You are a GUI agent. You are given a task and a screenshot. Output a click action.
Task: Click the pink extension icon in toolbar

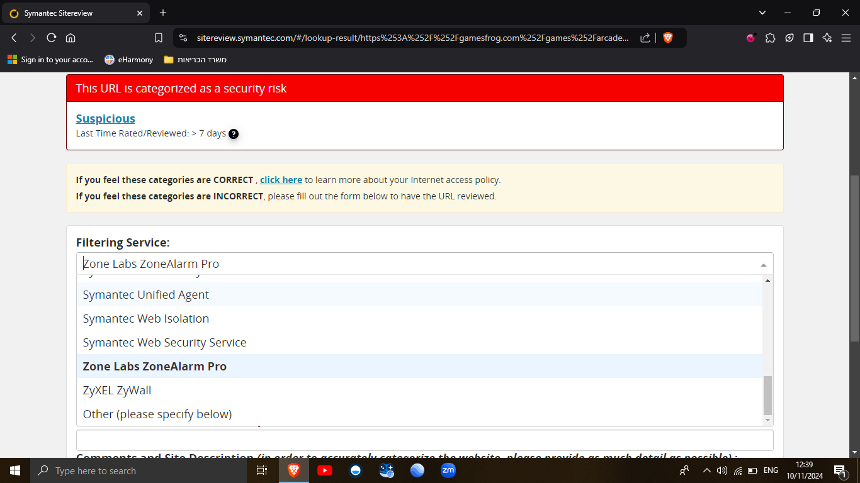pos(750,38)
